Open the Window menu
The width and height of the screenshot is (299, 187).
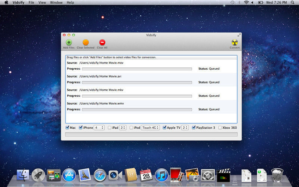coord(56,3)
